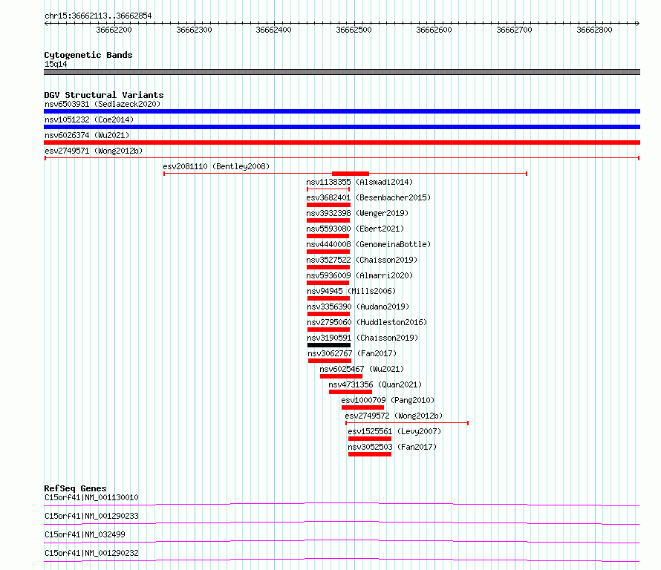Click ruler position 36662800
Screen dimensions: 661x570
[x=594, y=30]
